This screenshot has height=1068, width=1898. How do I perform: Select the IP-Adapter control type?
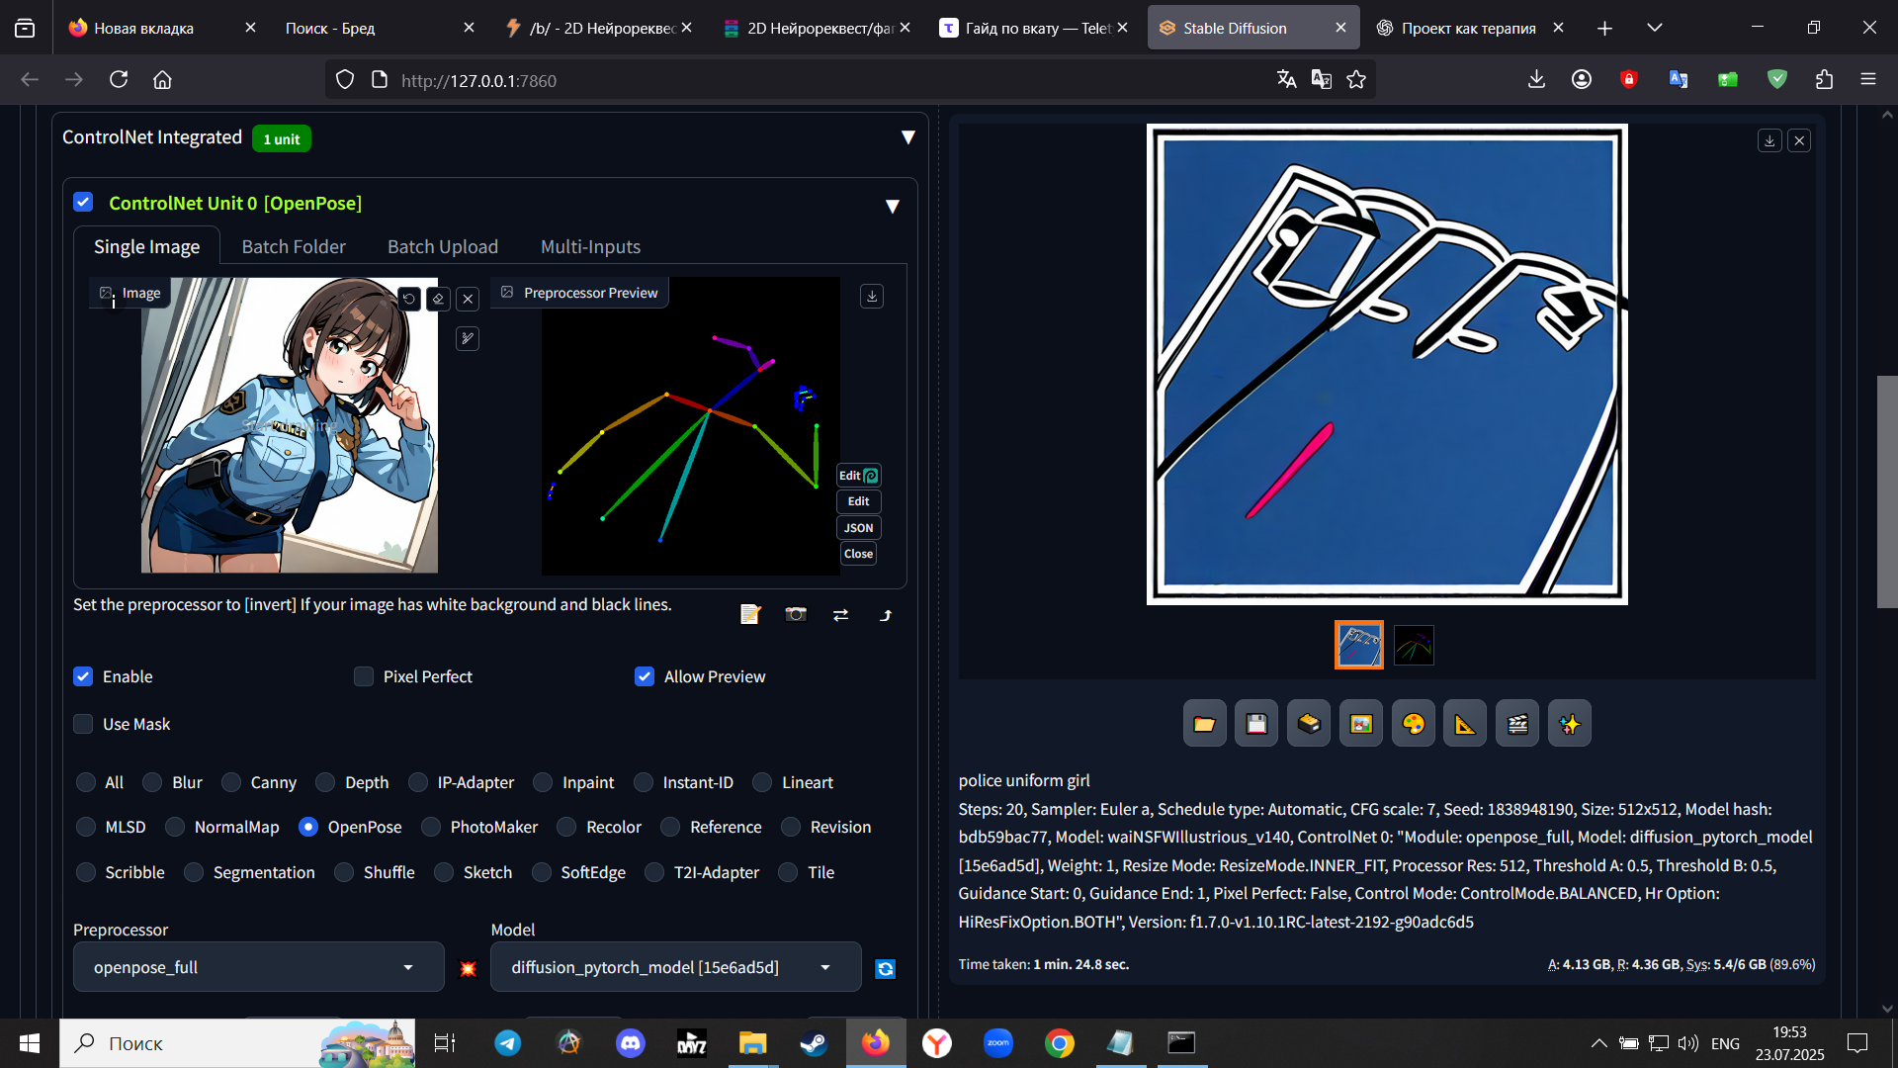(418, 782)
